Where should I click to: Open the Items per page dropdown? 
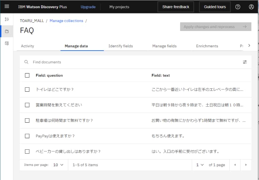pos(58,165)
